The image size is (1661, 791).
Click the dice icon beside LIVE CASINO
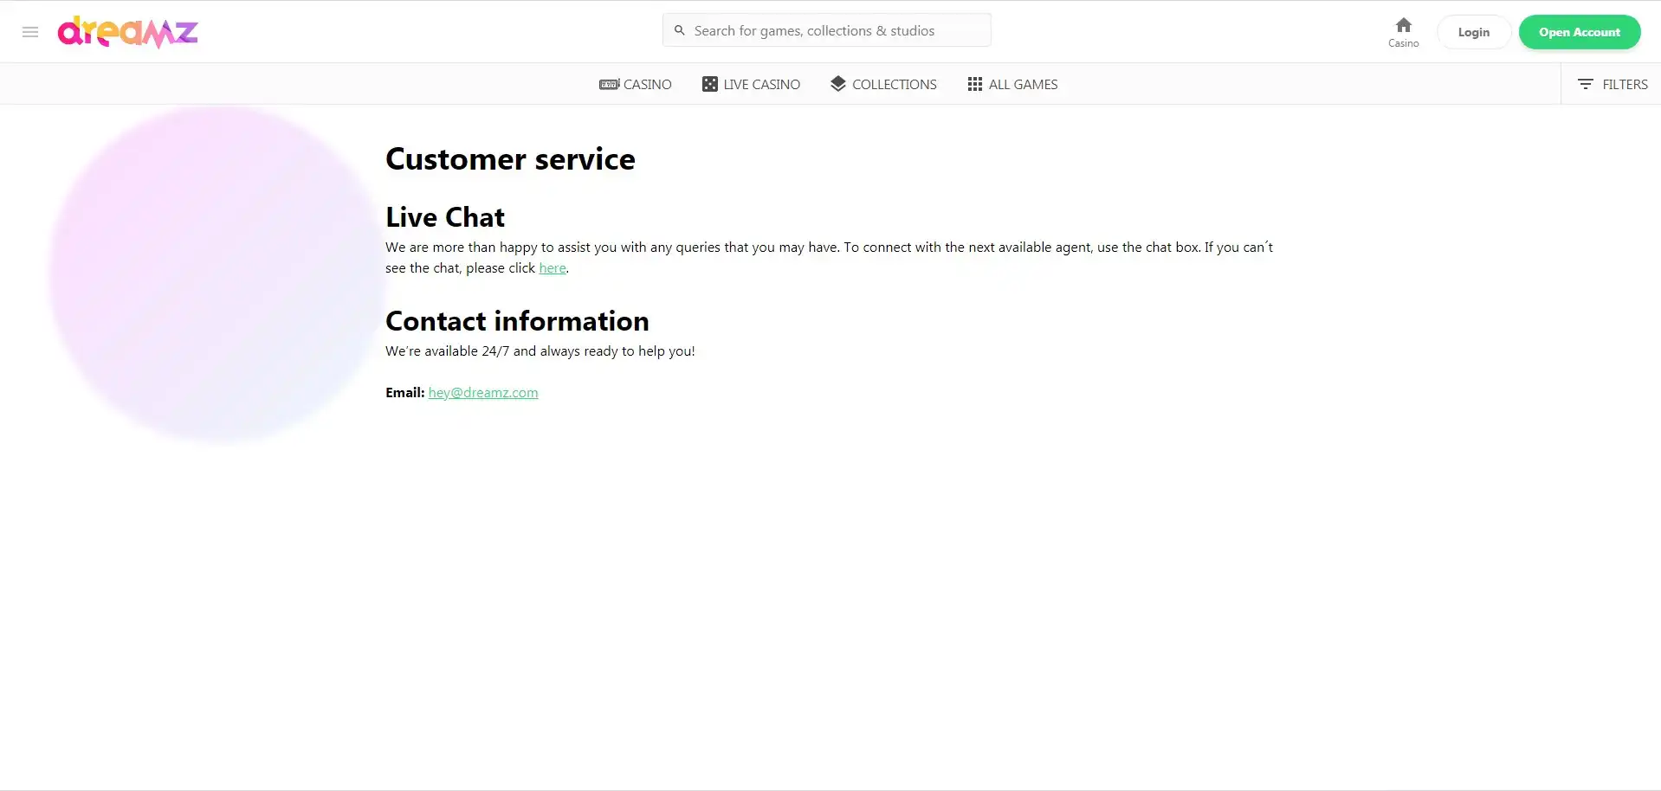point(709,84)
